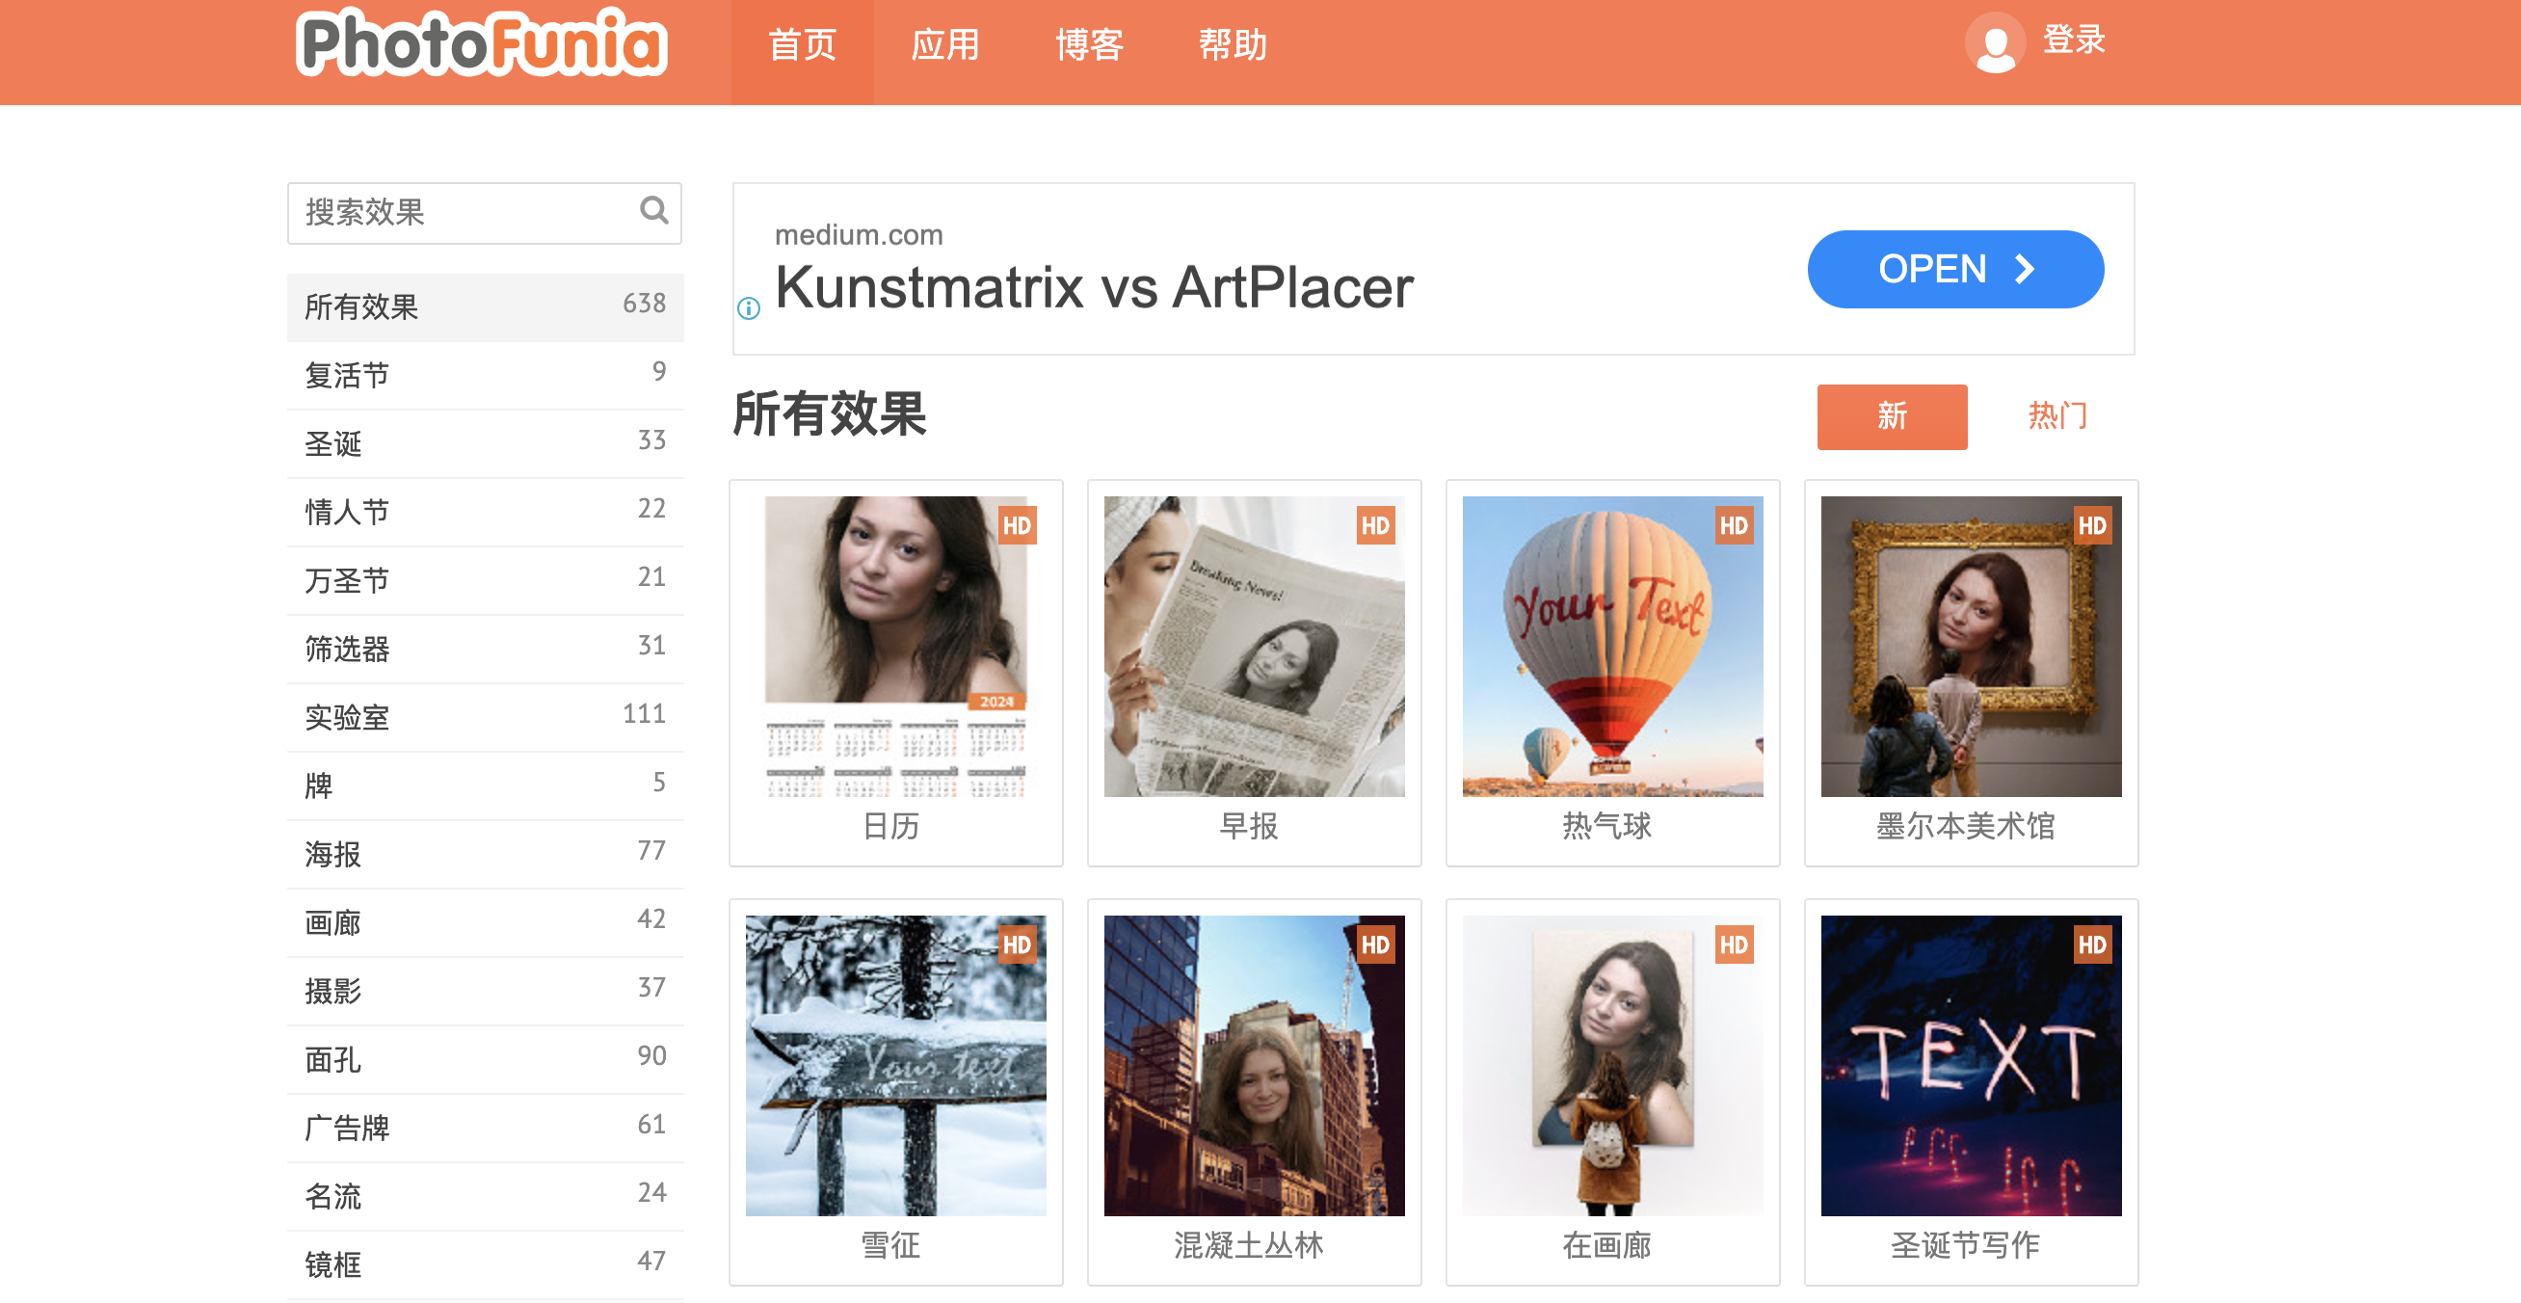Screen dimensions: 2521x1303
Task: Switch to the 热门 sorting tab
Action: tap(2057, 417)
